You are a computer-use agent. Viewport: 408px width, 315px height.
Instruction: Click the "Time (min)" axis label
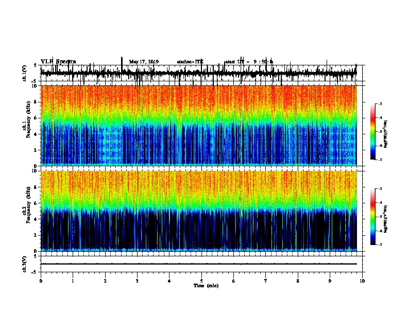[x=206, y=286]
